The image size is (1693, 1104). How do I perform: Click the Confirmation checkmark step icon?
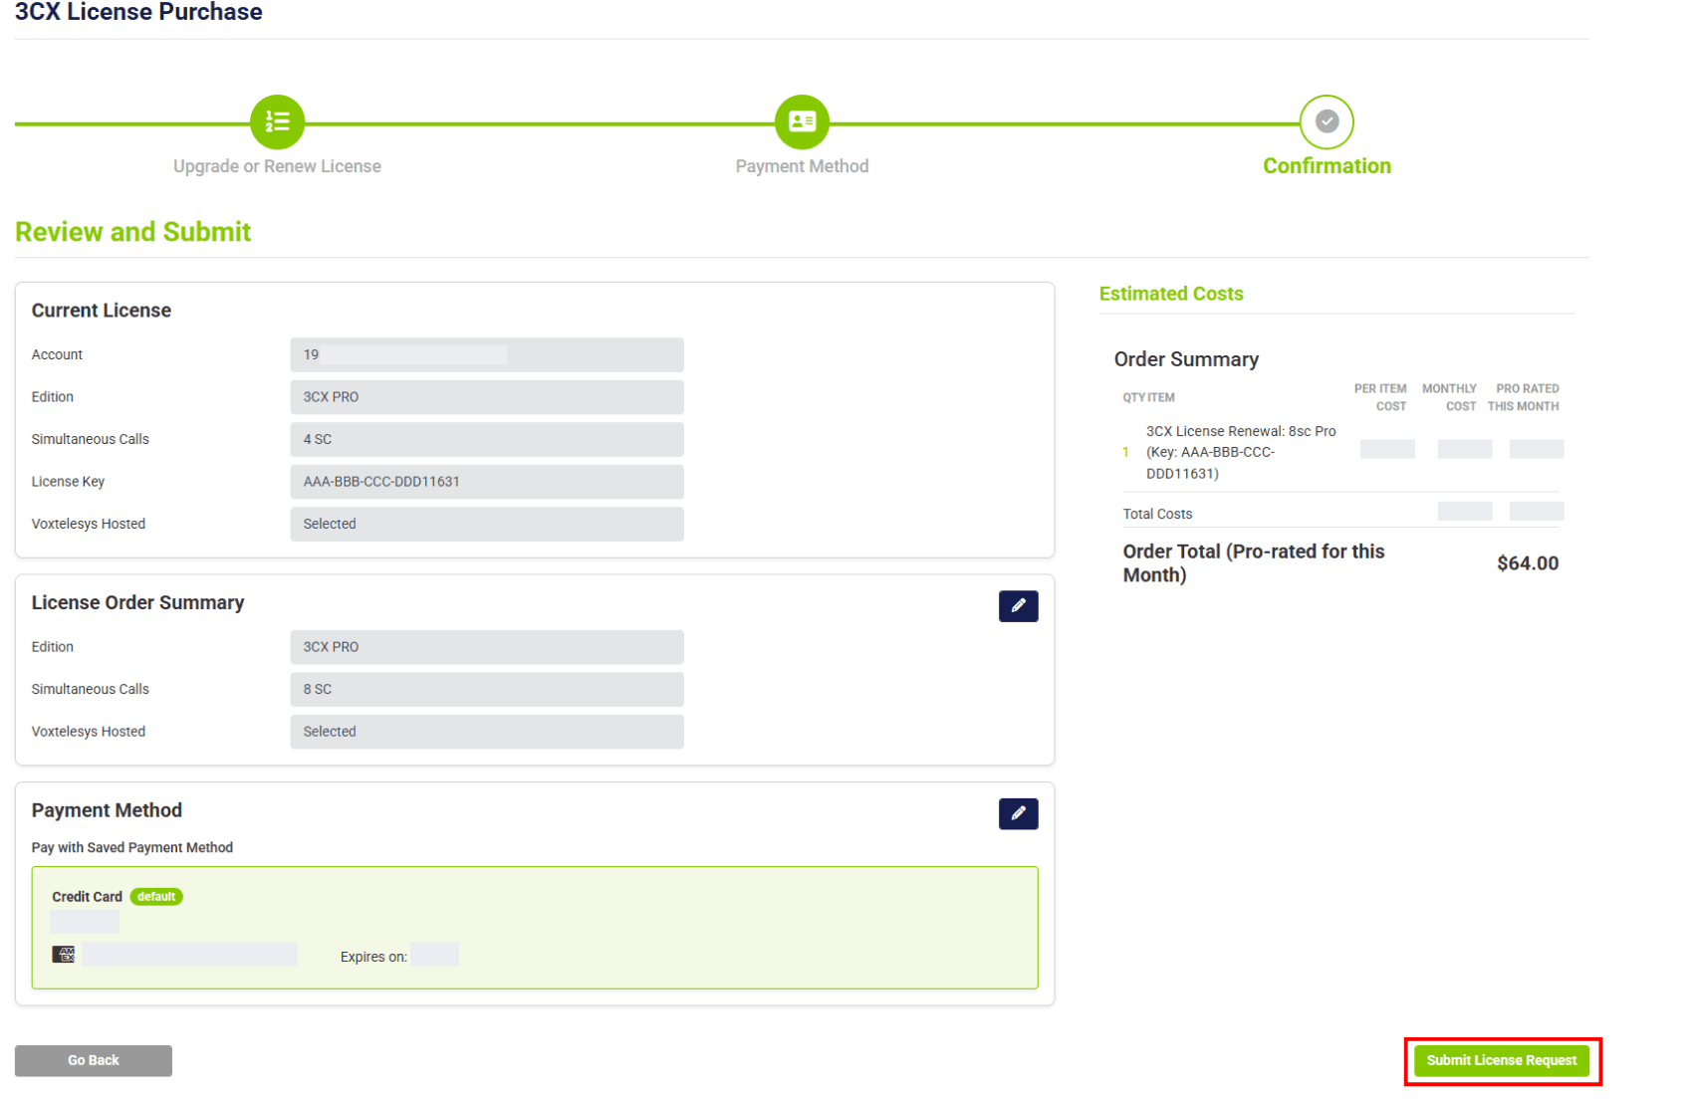point(1327,121)
